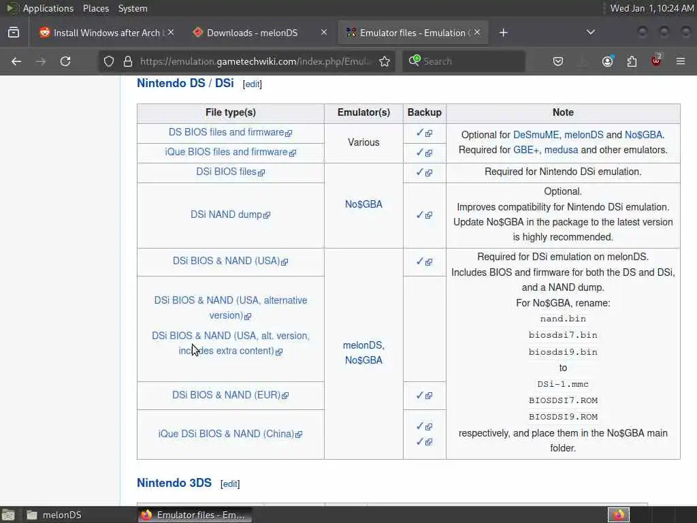Viewport: 697px width, 523px height.
Task: Open the medusa link in Note column
Action: 561,150
